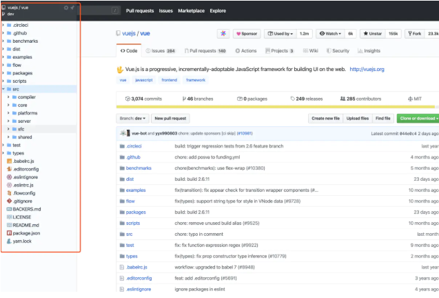
Task: Open the Clone or download dropdown
Action: (418, 118)
